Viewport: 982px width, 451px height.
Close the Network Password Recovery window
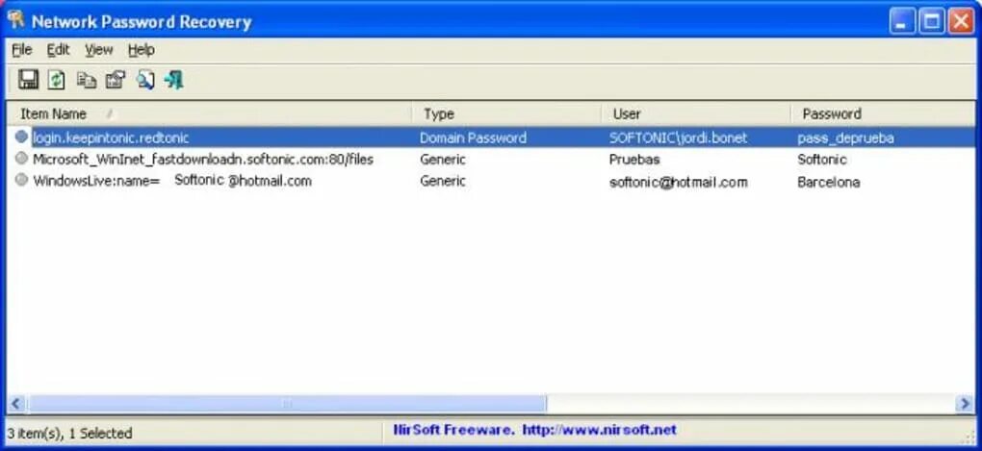point(960,22)
